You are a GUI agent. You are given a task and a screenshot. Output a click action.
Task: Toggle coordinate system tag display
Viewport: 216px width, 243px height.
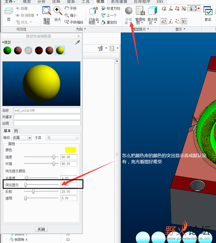[x=184, y=21]
